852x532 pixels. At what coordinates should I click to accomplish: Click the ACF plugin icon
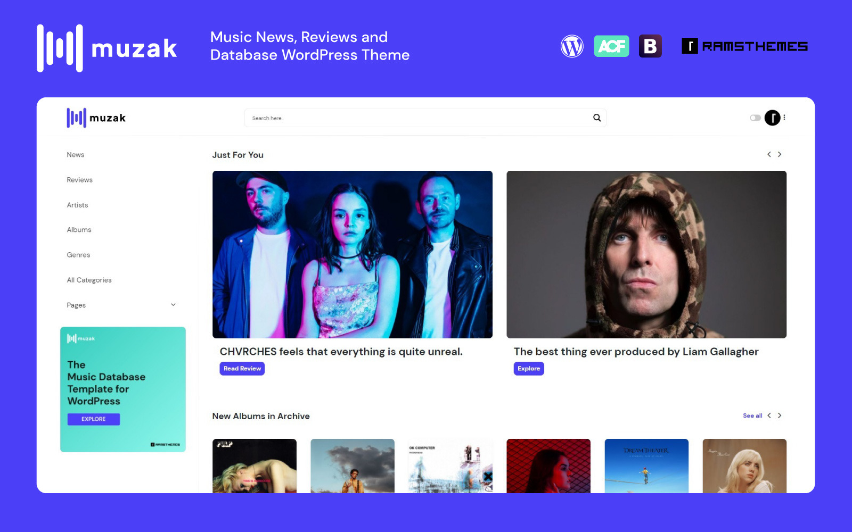(x=611, y=46)
